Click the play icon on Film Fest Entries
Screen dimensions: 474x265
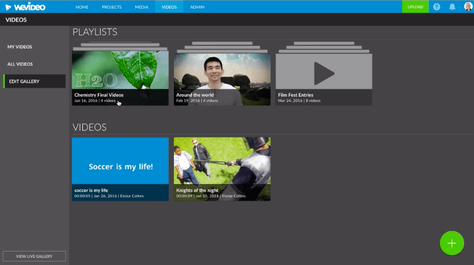pos(324,73)
